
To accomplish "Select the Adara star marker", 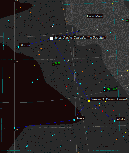I will click(74, 120).
